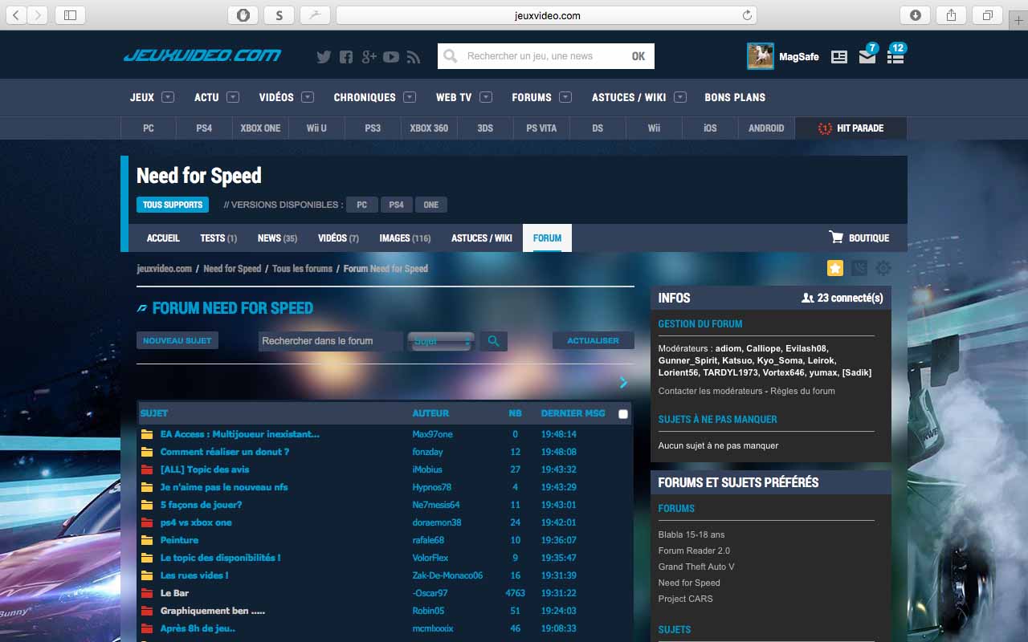Open the jeuxvideo.com Twitter page icon
The image size is (1028, 642).
[x=324, y=56]
